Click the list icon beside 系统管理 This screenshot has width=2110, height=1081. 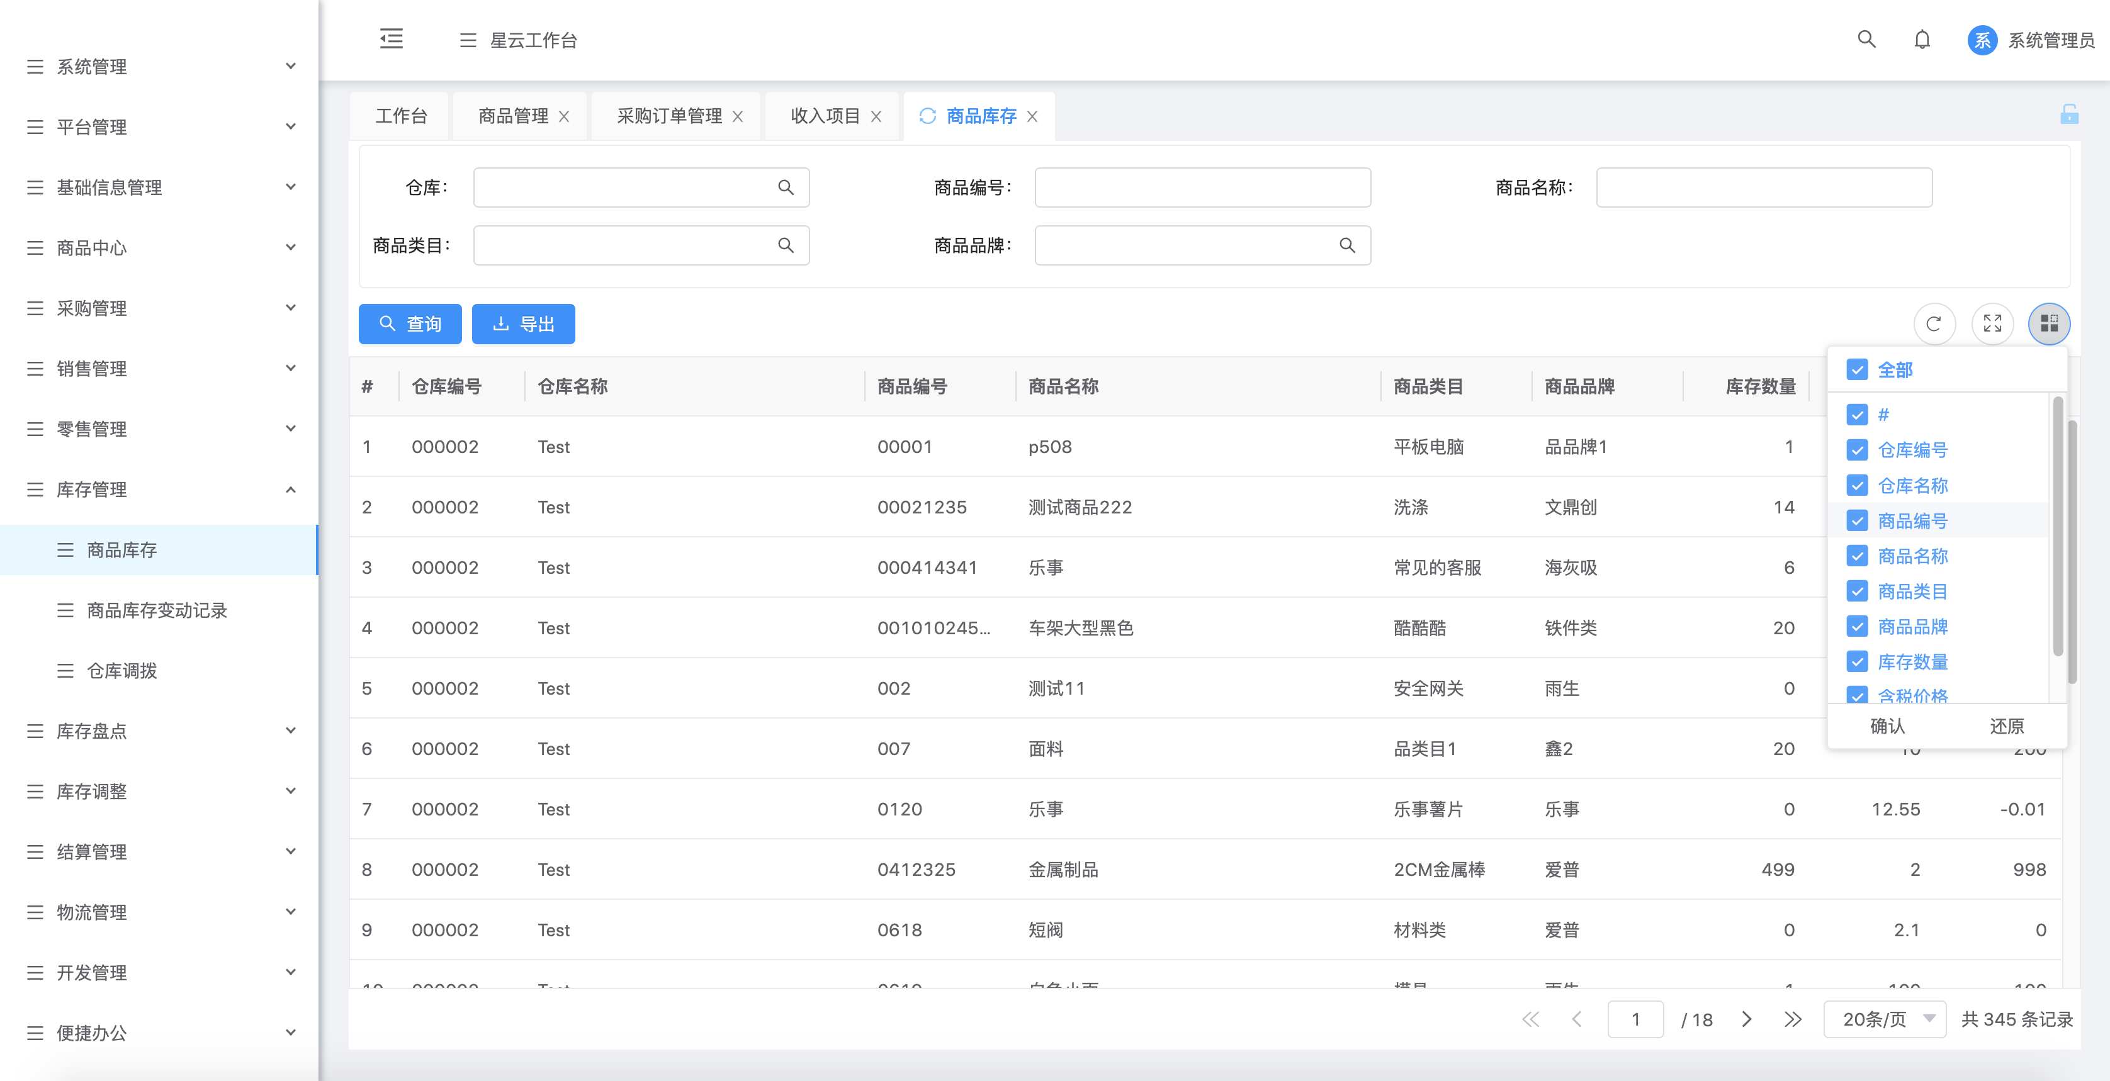(x=35, y=66)
